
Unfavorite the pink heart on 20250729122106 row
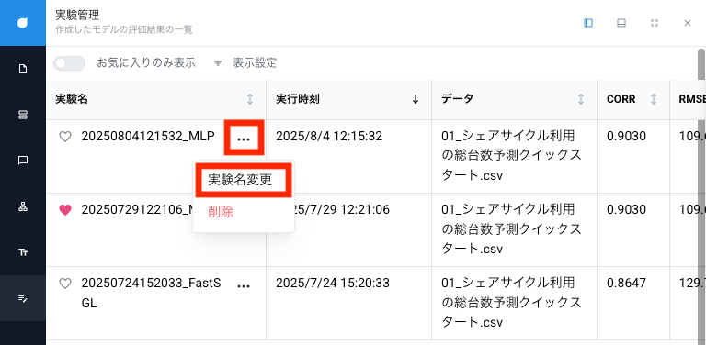pos(66,210)
